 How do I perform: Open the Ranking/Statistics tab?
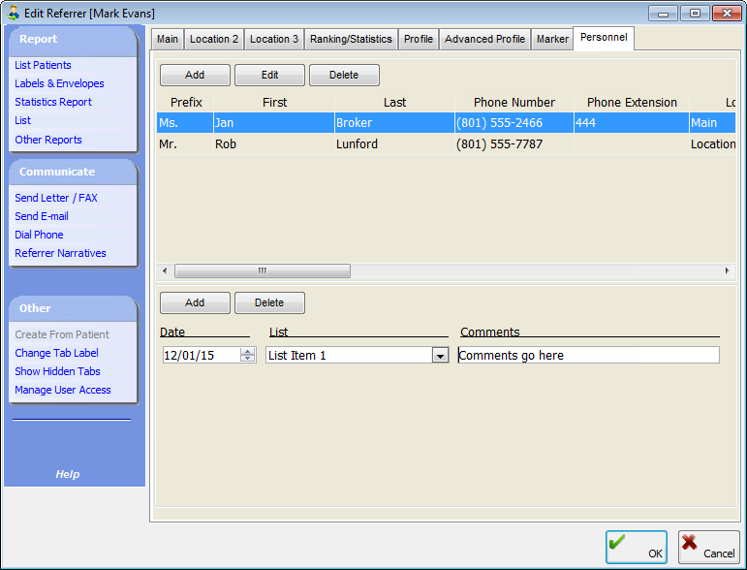point(351,39)
